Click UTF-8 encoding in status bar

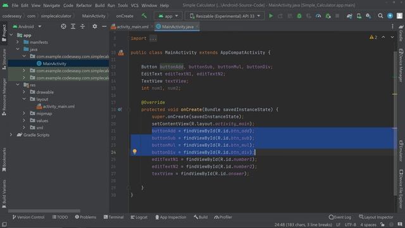[350, 224]
